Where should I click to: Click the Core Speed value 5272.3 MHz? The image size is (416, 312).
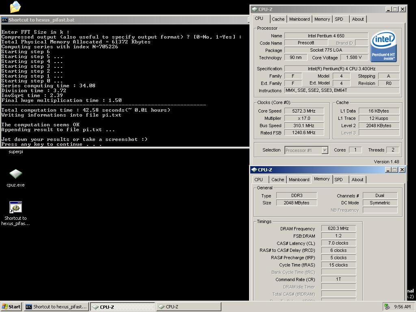coord(304,111)
